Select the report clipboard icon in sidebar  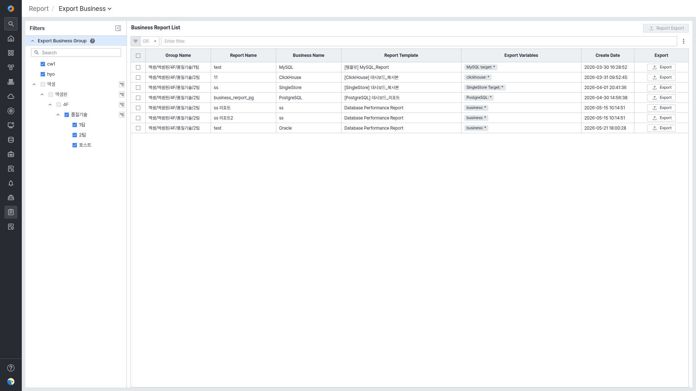pos(11,212)
